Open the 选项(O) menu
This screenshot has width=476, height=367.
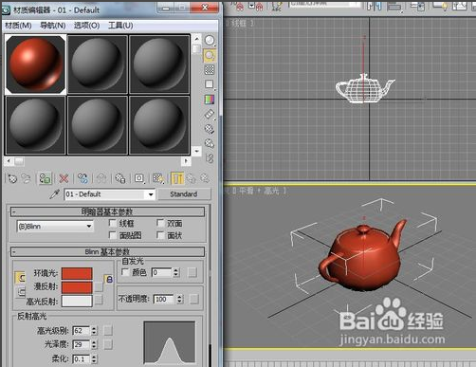coord(86,26)
